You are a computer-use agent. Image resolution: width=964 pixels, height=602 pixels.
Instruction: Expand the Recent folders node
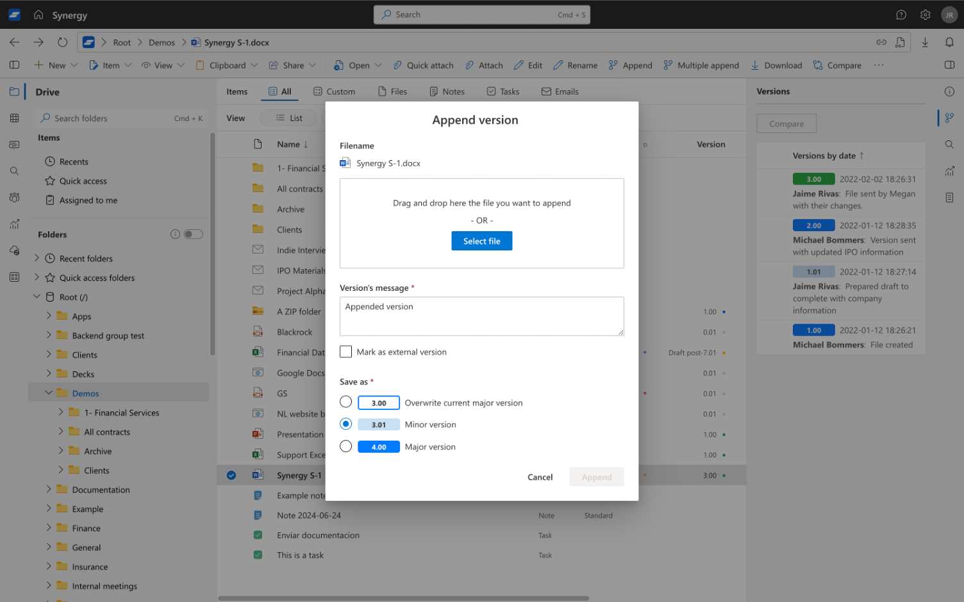(x=37, y=258)
